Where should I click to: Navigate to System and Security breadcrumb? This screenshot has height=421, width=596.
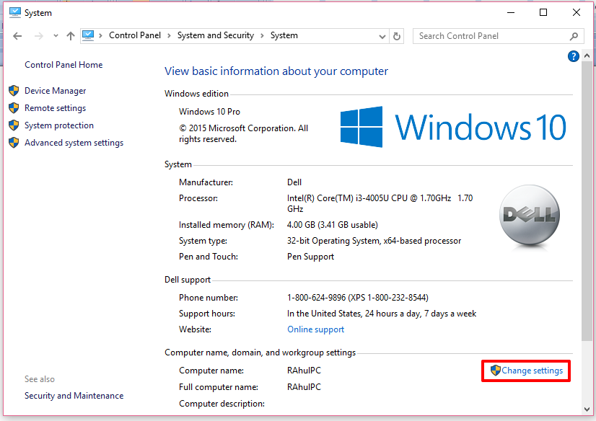point(214,35)
